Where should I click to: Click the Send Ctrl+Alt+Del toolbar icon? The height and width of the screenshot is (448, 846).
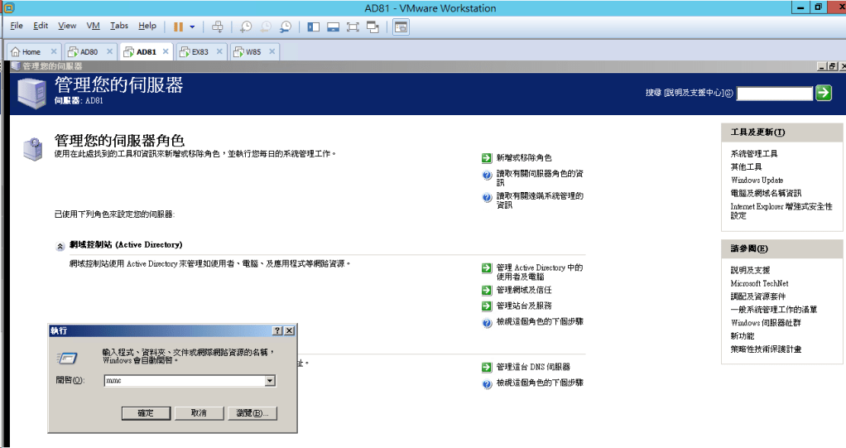tap(218, 26)
